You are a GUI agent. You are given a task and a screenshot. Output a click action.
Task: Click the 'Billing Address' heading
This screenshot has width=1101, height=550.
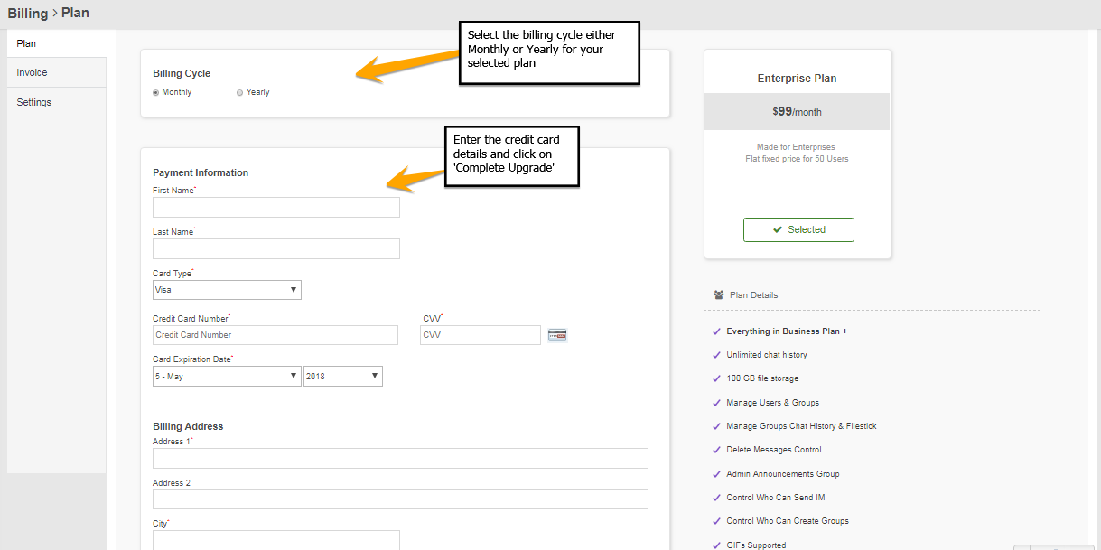188,426
